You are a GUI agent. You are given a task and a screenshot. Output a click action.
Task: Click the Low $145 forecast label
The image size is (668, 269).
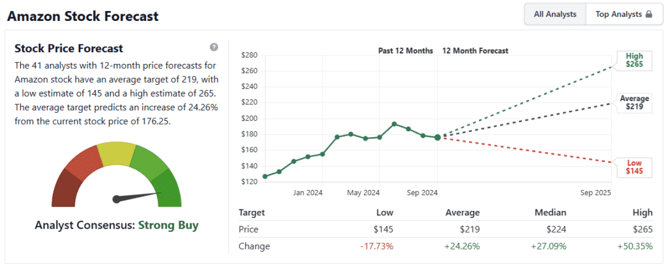point(633,166)
